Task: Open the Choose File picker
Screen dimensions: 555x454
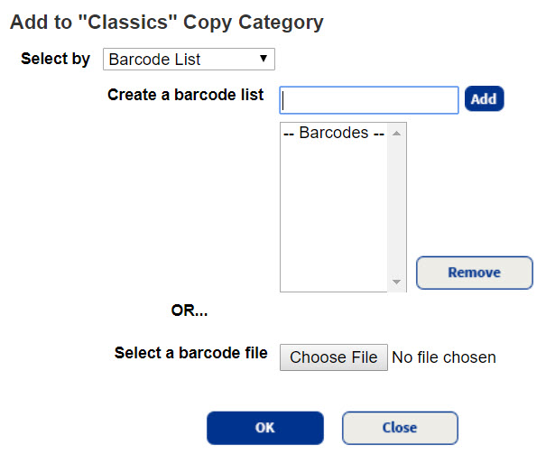Action: (x=333, y=357)
